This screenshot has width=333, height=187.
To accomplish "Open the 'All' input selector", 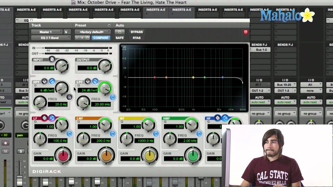I will [x=311, y=85].
